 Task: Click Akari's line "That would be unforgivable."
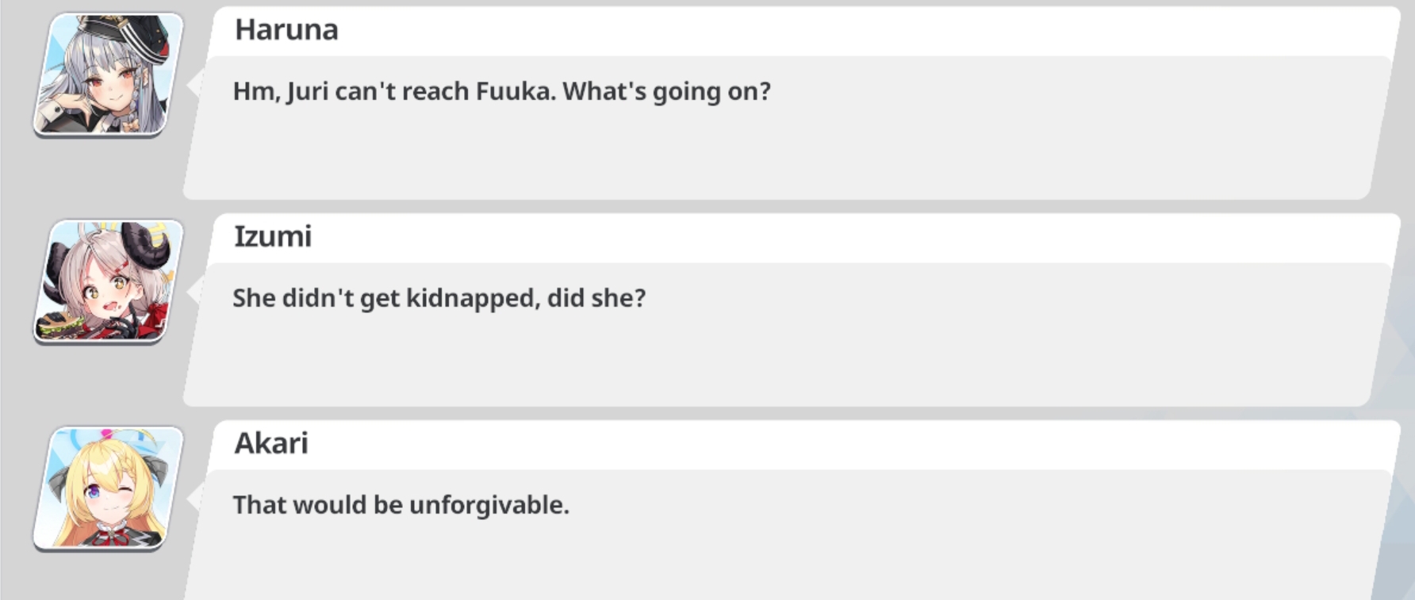(x=401, y=506)
